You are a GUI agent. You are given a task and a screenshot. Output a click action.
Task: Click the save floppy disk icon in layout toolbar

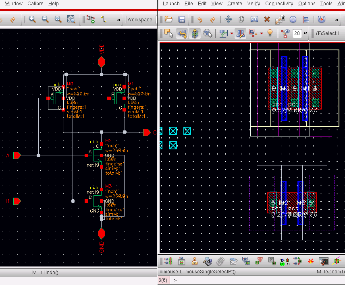181,20
